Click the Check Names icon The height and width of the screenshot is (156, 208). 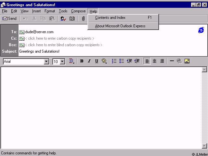click(x=63, y=19)
